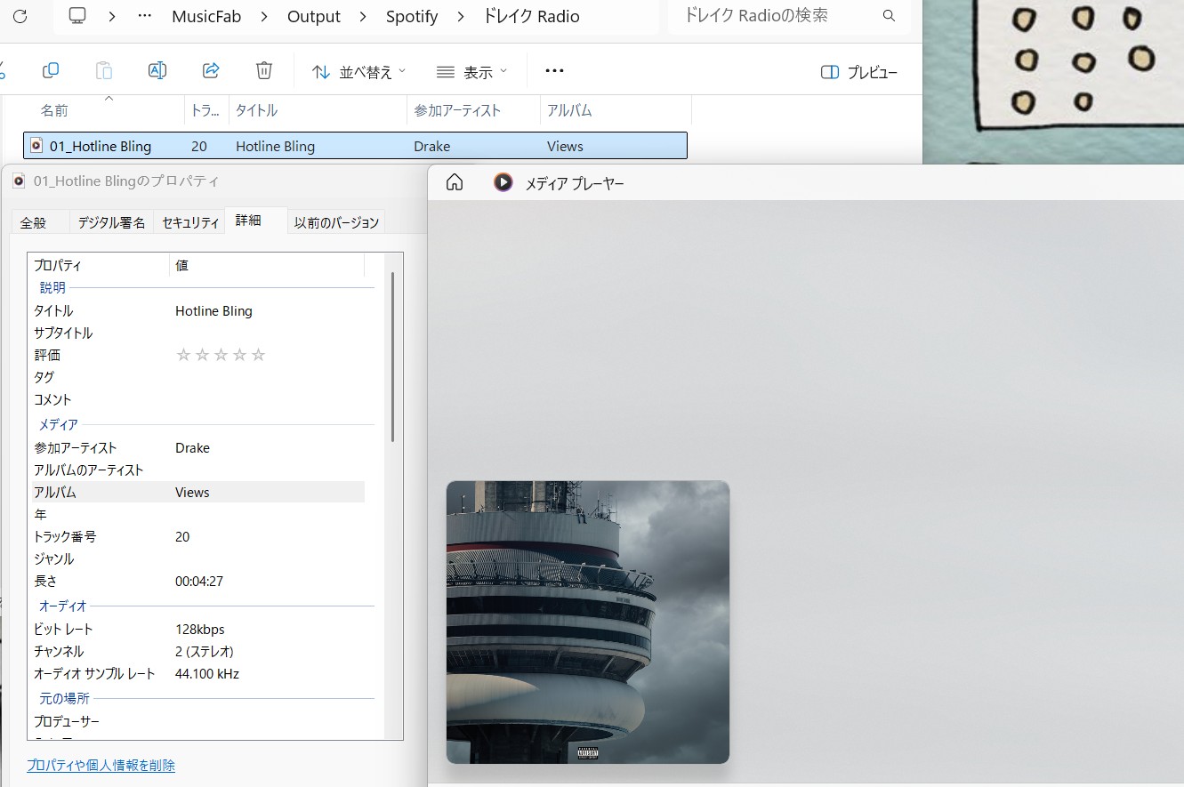Click プロパティや個人情報を削除 link
This screenshot has width=1184, height=787.
click(101, 765)
